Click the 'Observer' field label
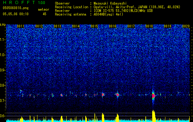The width and height of the screenshot is (193, 122). coord(62,3)
